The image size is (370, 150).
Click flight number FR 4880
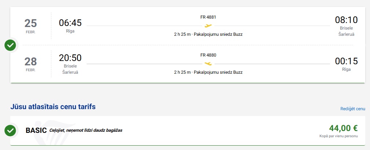[x=208, y=55]
